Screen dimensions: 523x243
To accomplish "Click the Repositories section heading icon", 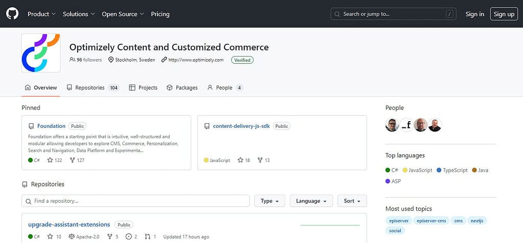I will pyautogui.click(x=25, y=184).
